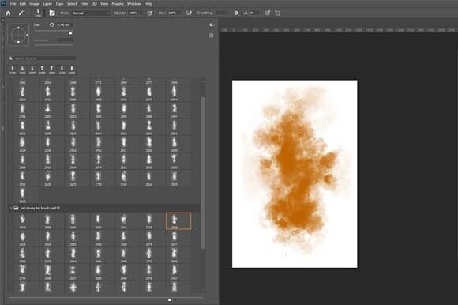This screenshot has height=305, width=458.
Task: Click the horizontal ruler above canvas
Action: pos(339,30)
